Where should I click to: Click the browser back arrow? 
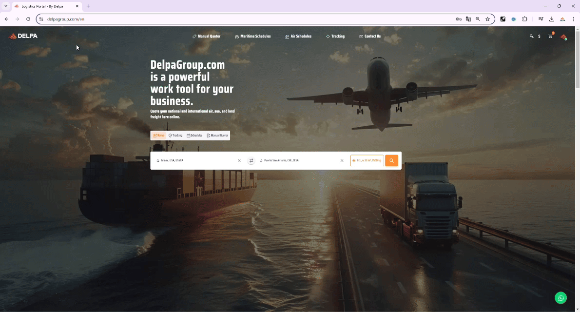7,19
